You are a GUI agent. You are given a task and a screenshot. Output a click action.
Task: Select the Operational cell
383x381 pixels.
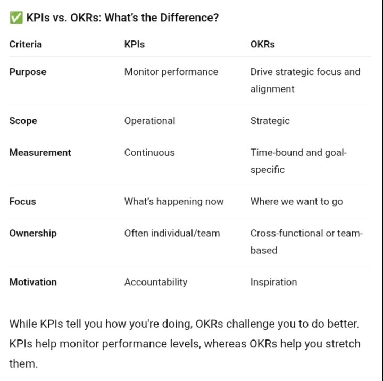(149, 121)
